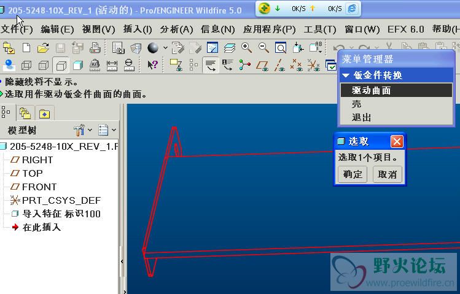Click the spin center blue ball icon

coord(9,65)
